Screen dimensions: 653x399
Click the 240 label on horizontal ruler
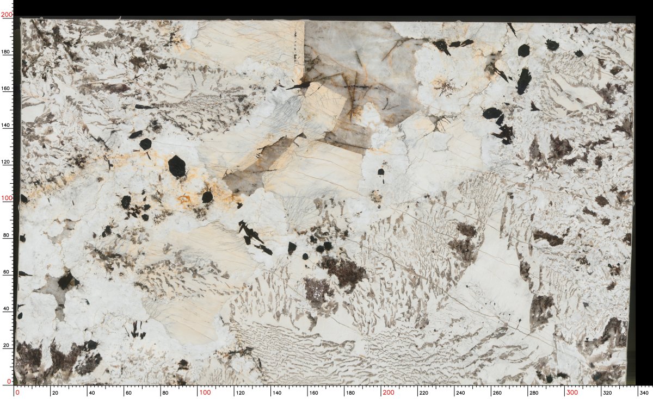pos(461,392)
